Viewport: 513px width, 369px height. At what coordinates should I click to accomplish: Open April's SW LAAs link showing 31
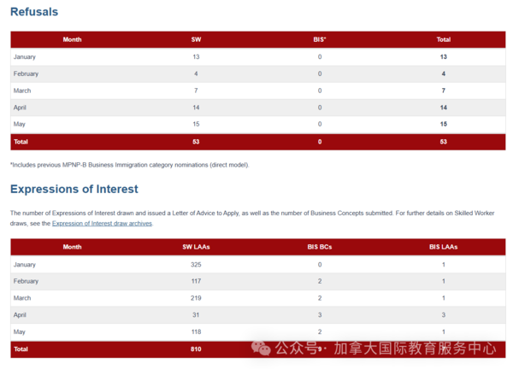coord(196,313)
